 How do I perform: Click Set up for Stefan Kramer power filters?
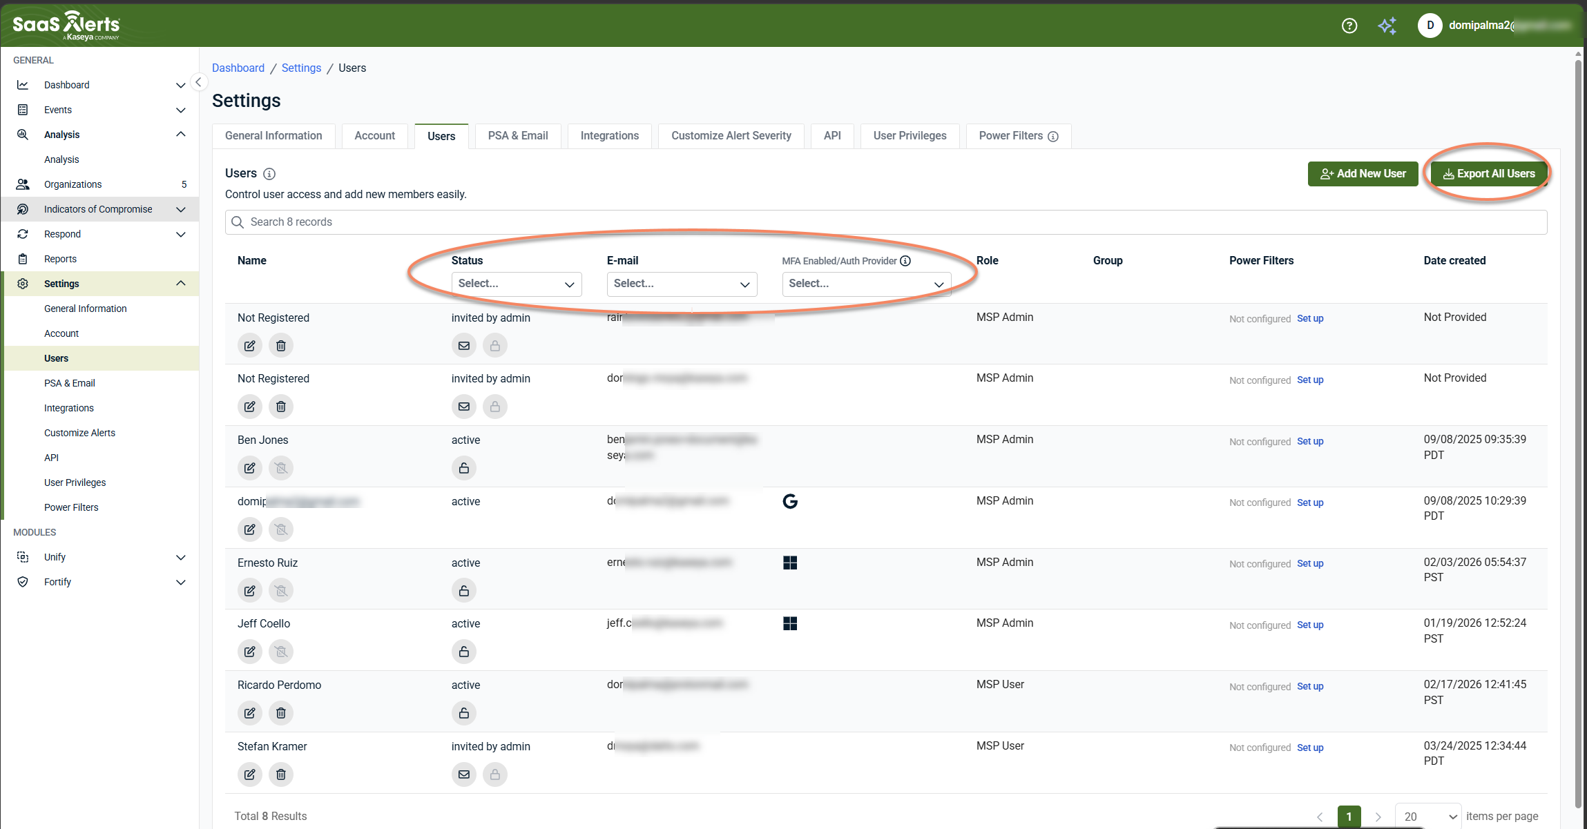click(x=1310, y=748)
